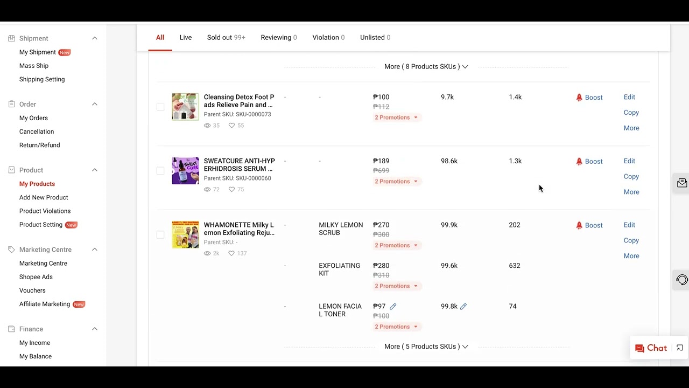Switch to the Unlisted tab
Viewport: 689px width, 388px height.
coord(375,37)
